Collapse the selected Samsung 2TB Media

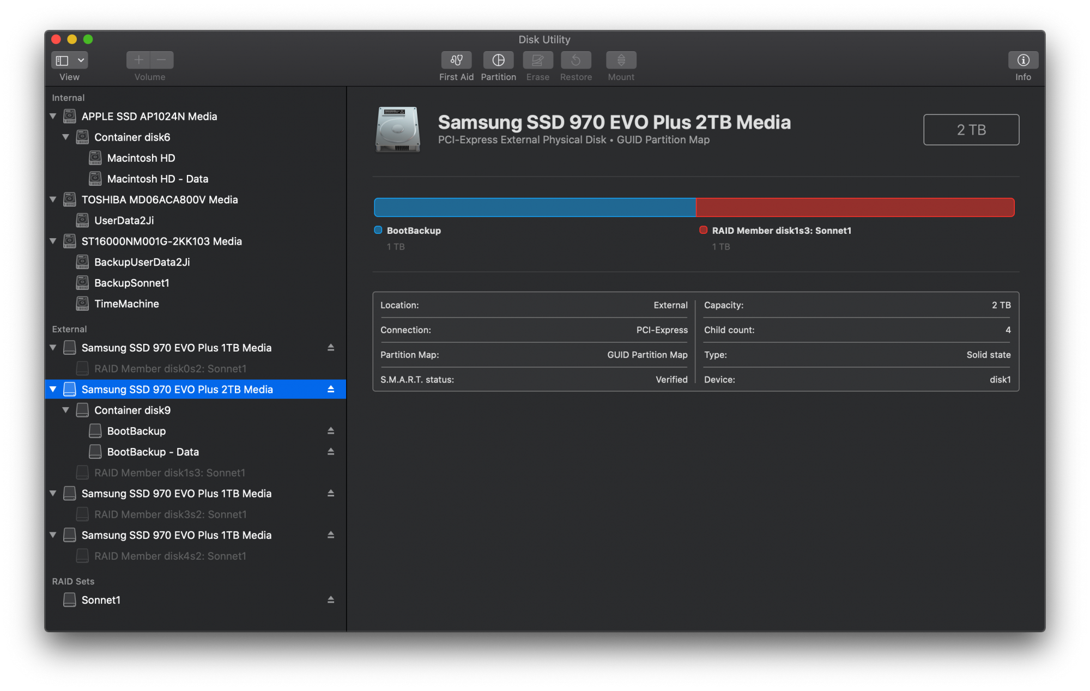click(x=53, y=389)
